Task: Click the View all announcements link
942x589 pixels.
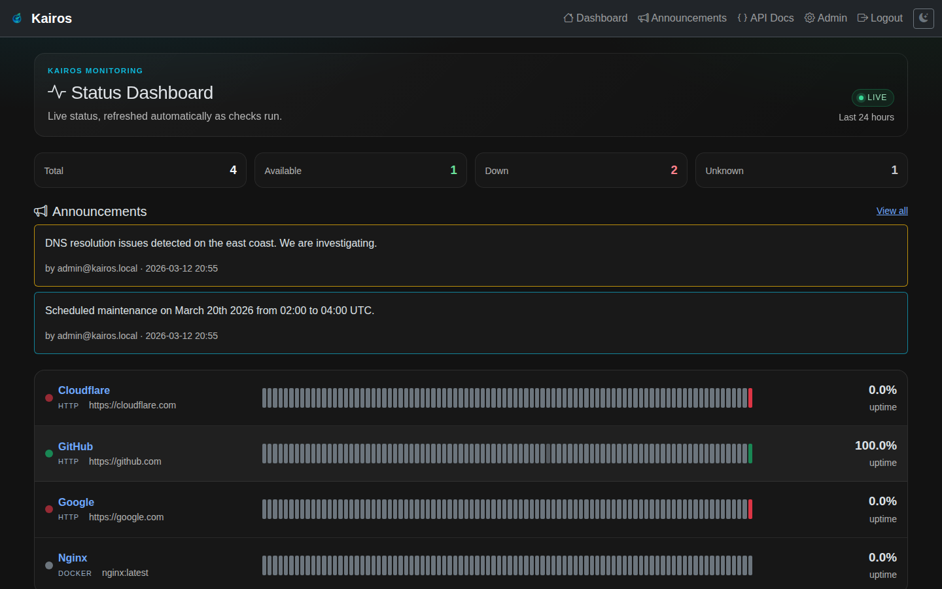Action: click(892, 211)
